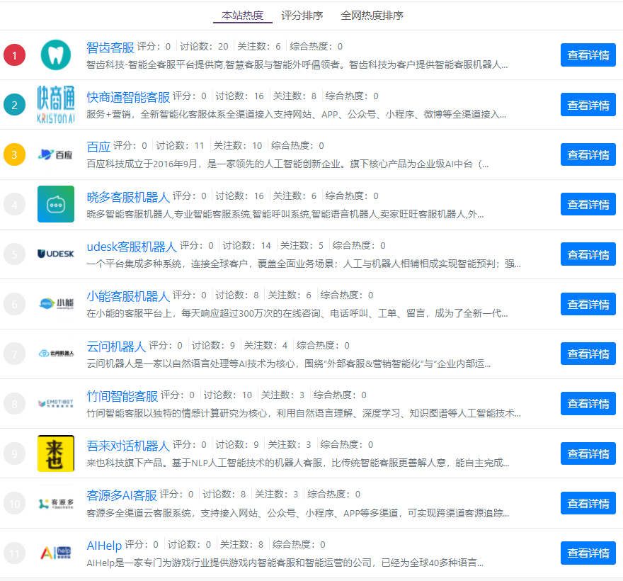Click 查看详情 for 快商通智能客服
The image size is (623, 581).
click(588, 105)
